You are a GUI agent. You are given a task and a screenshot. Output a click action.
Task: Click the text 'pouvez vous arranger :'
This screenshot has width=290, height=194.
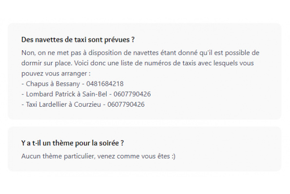[56, 74]
